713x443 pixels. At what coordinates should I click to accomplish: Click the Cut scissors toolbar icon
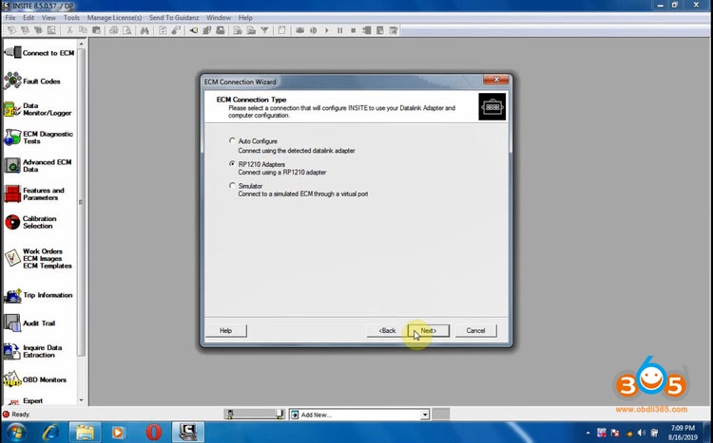[69, 30]
